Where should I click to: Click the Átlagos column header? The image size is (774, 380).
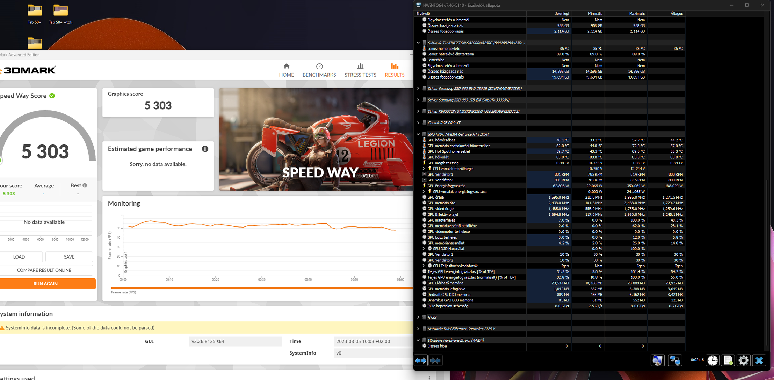pos(666,14)
